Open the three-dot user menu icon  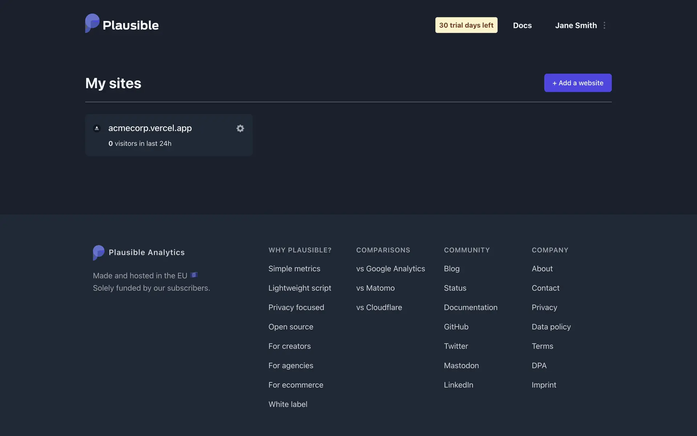pyautogui.click(x=604, y=25)
